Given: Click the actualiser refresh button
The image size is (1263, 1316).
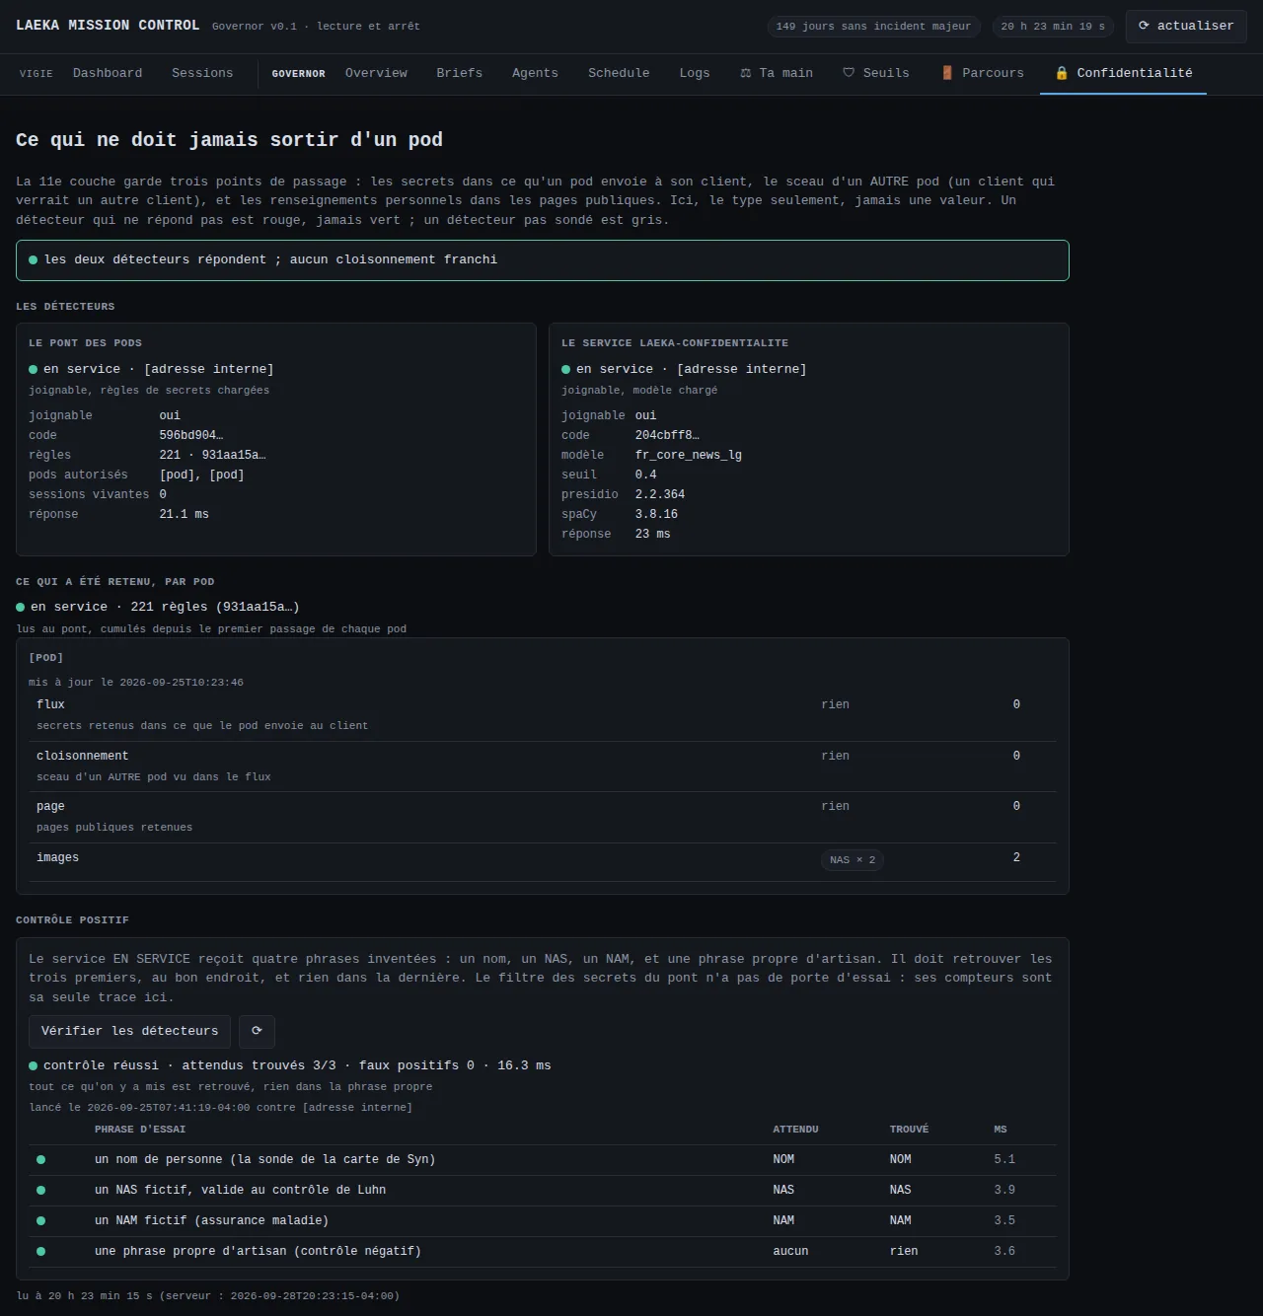Looking at the screenshot, I should tap(1186, 27).
